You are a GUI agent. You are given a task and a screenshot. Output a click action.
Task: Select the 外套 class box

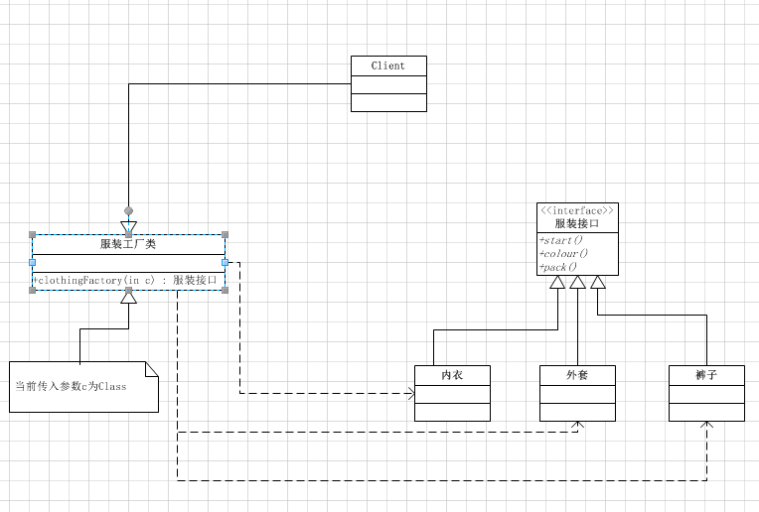577,393
